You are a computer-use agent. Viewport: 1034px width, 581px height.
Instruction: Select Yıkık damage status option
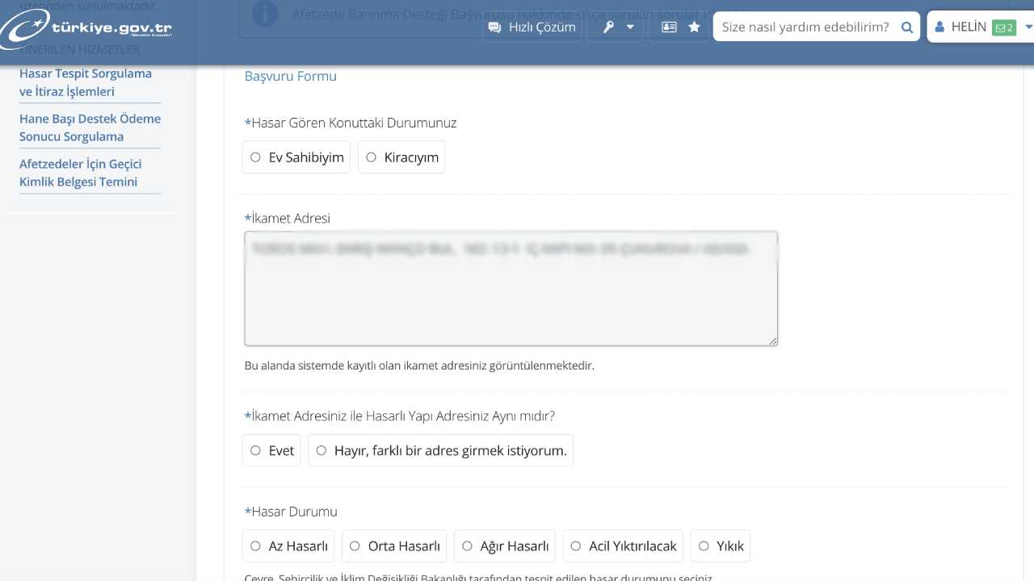coord(703,545)
